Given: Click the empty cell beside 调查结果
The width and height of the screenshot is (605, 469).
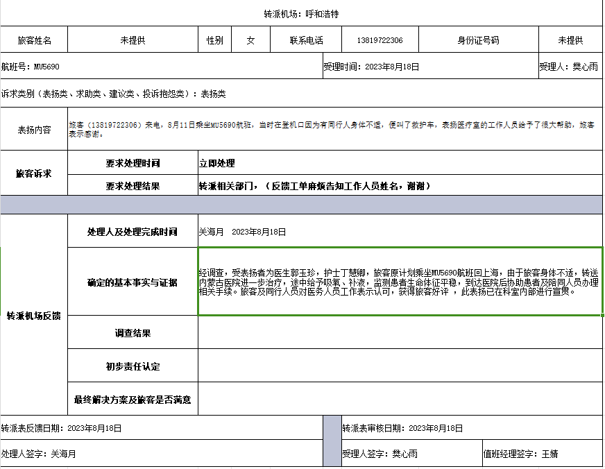Looking at the screenshot, I should tap(399, 333).
